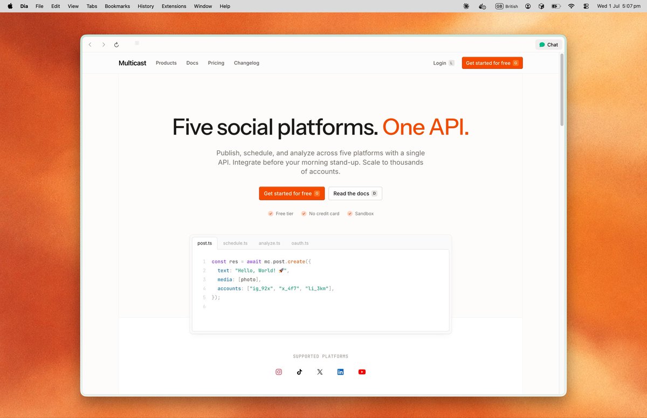Switch to the analyze.ts code tab
Image resolution: width=647 pixels, height=418 pixels.
coord(270,243)
